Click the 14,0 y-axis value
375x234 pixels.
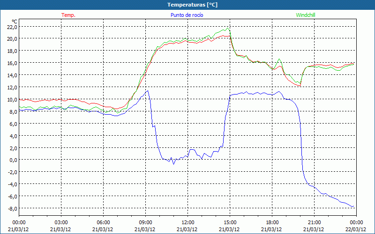pos(12,75)
